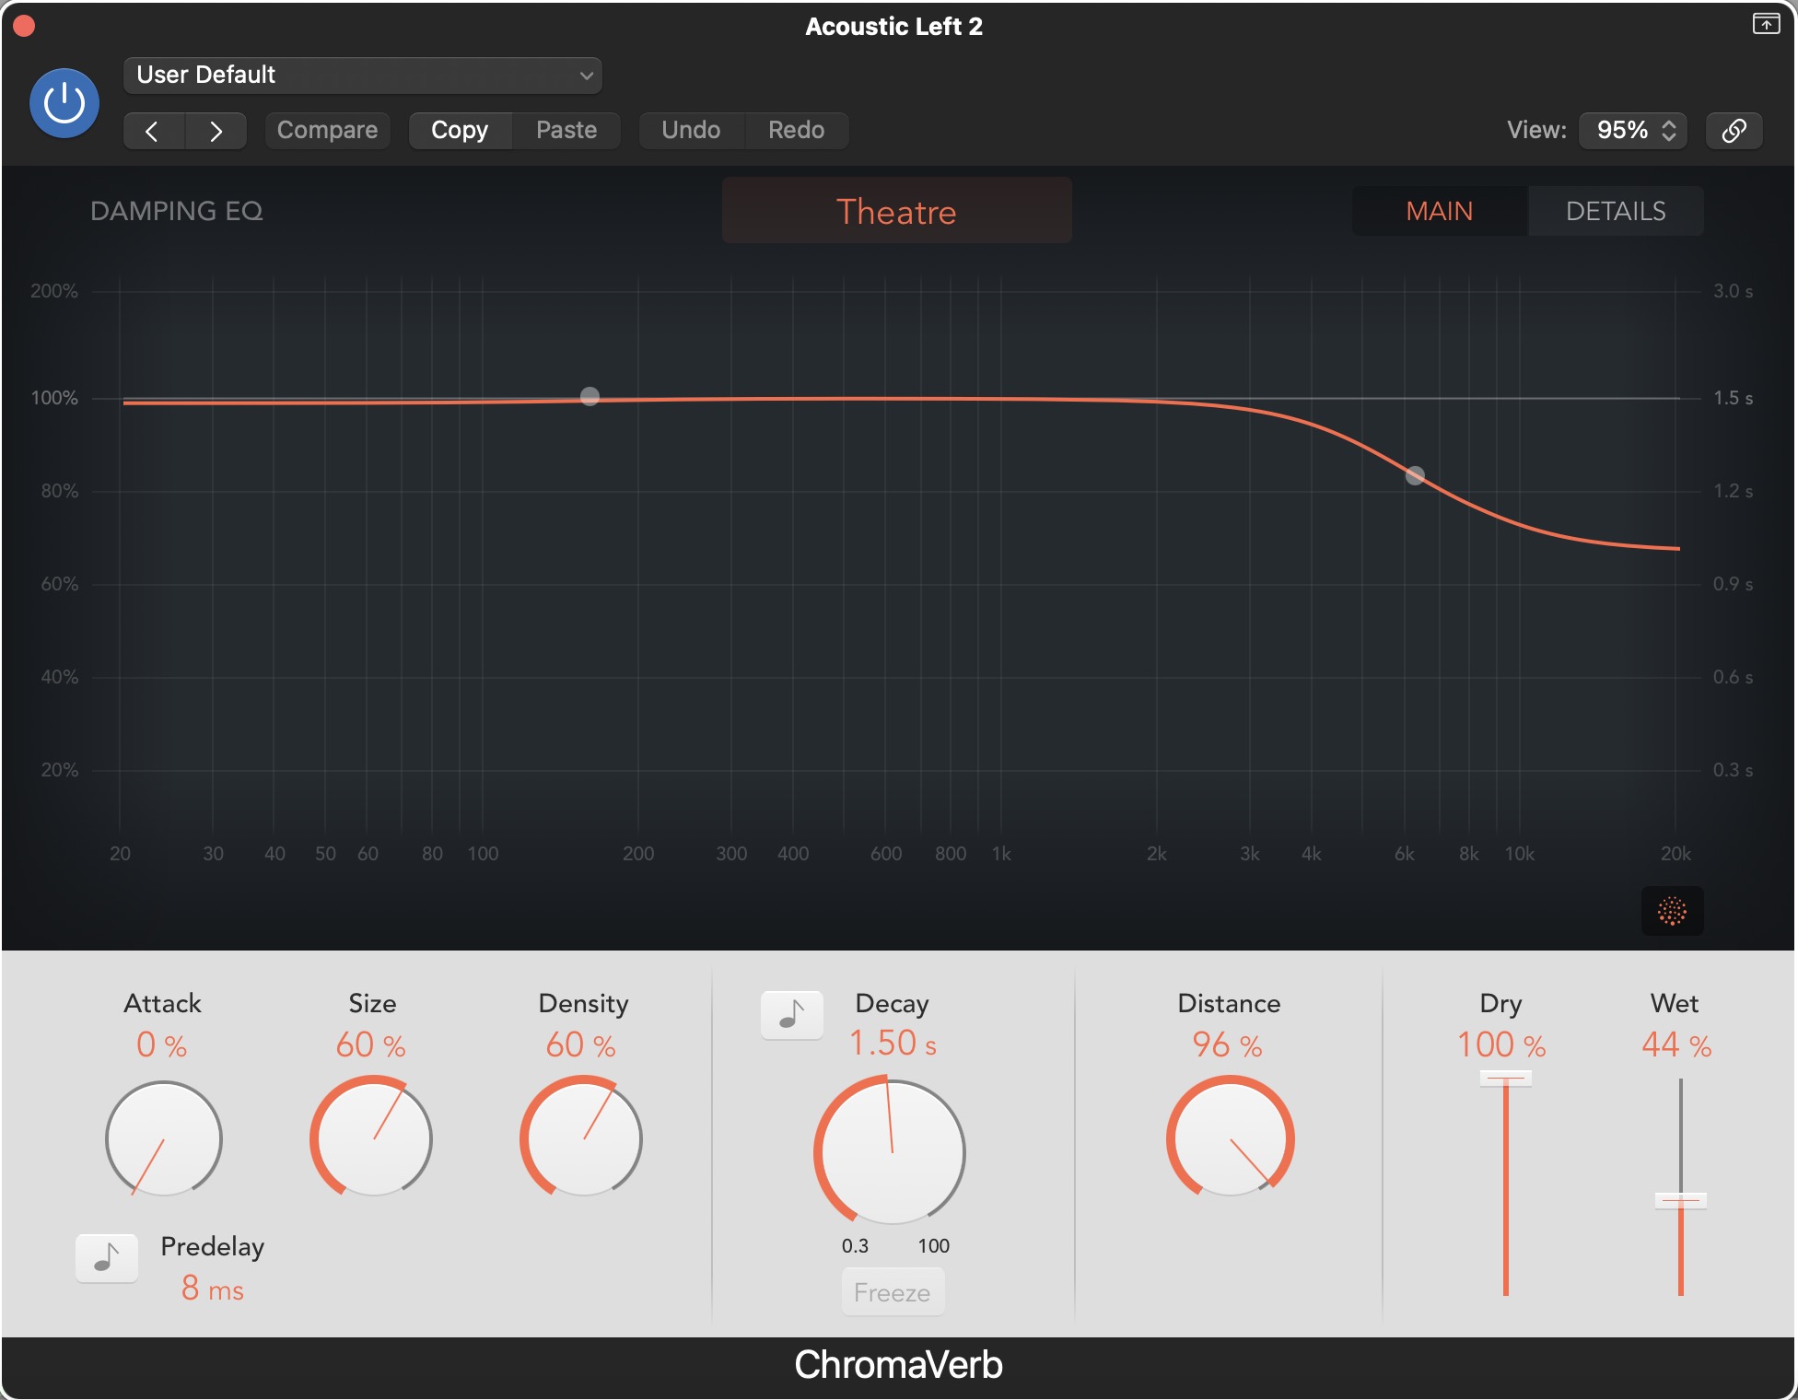Click the Wet fader handle
The height and width of the screenshot is (1400, 1798).
coord(1681,1200)
